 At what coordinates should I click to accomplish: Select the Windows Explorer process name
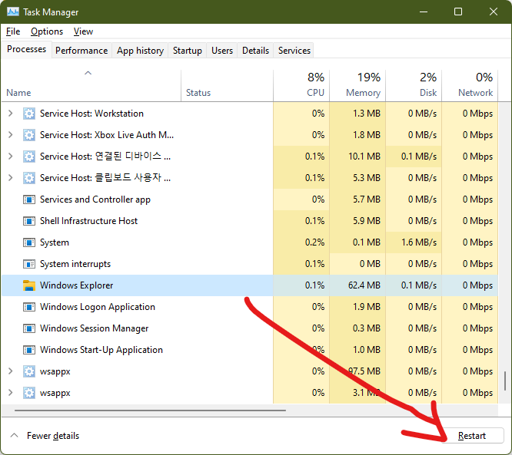pos(76,285)
